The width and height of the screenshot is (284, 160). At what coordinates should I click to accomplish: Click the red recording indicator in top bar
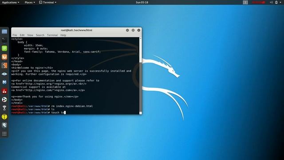(x=258, y=2)
